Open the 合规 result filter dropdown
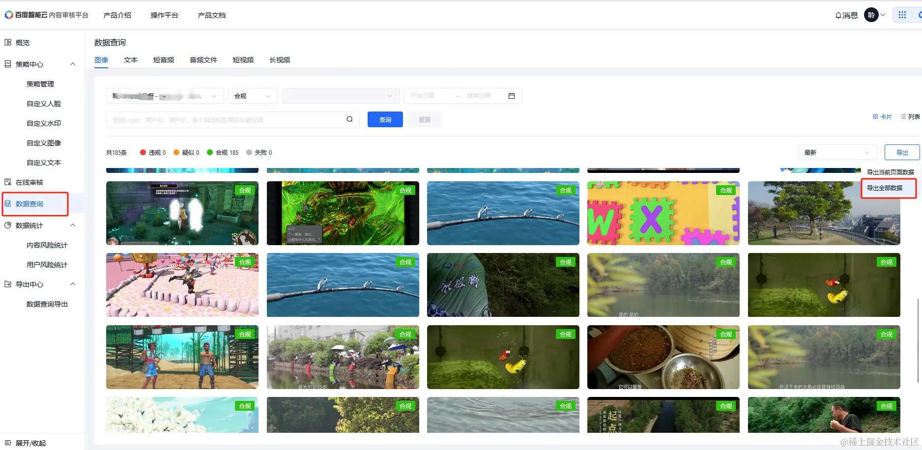The width and height of the screenshot is (922, 450). 253,96
